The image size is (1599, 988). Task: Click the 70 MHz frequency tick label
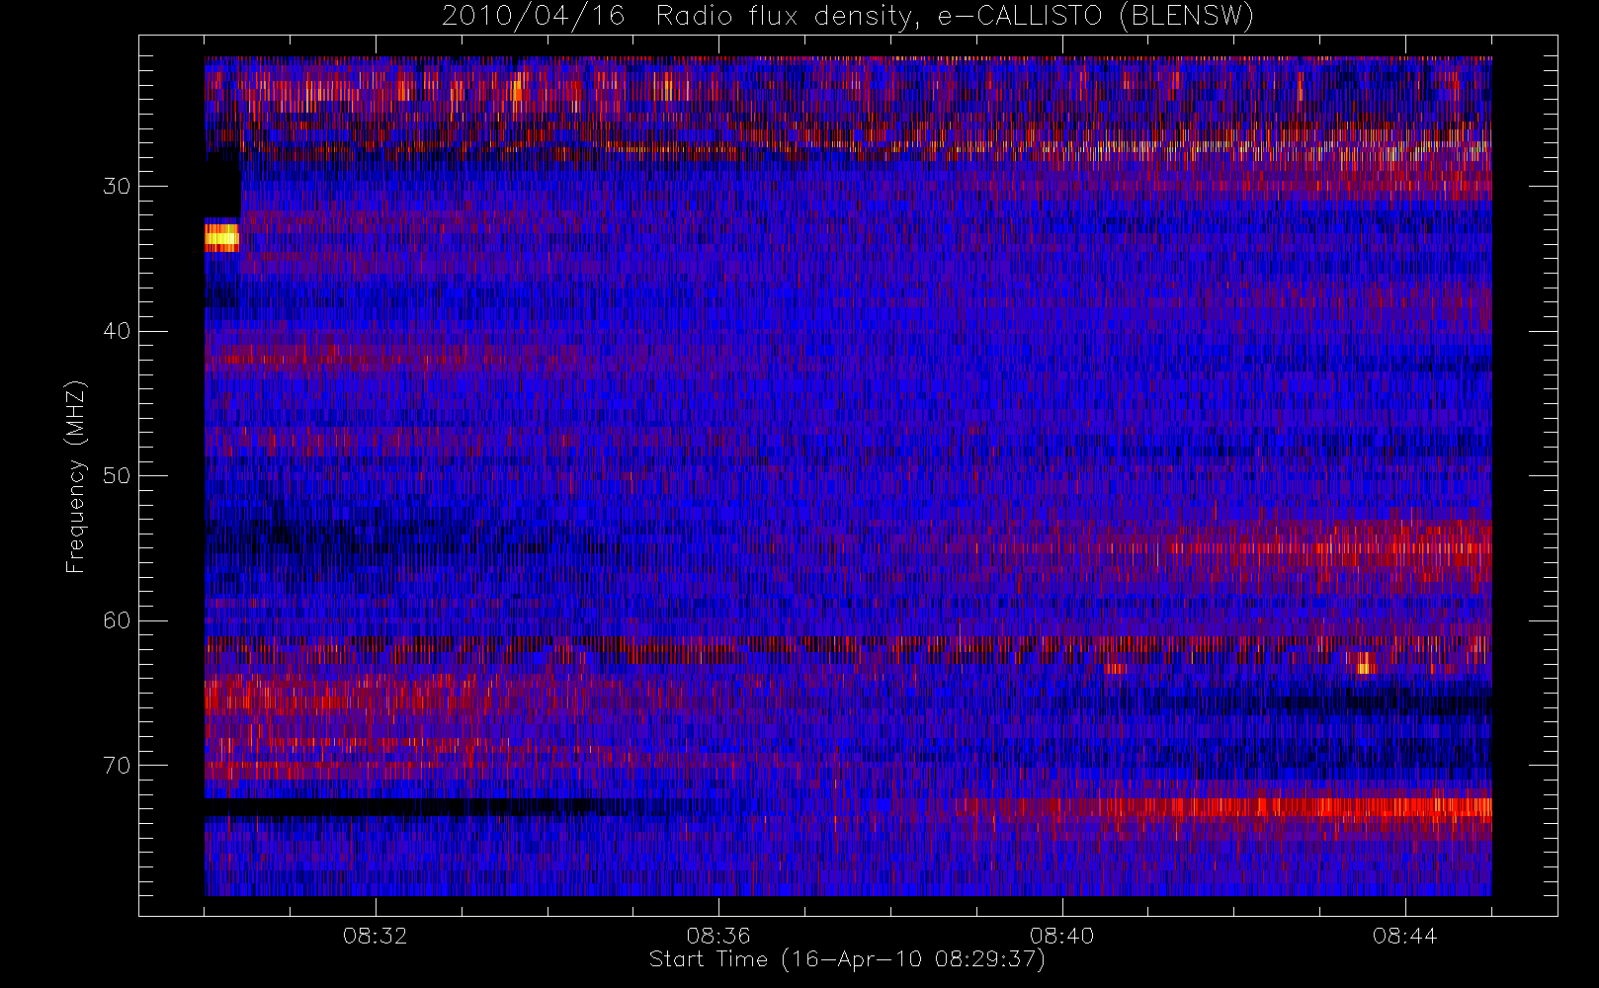pos(117,766)
